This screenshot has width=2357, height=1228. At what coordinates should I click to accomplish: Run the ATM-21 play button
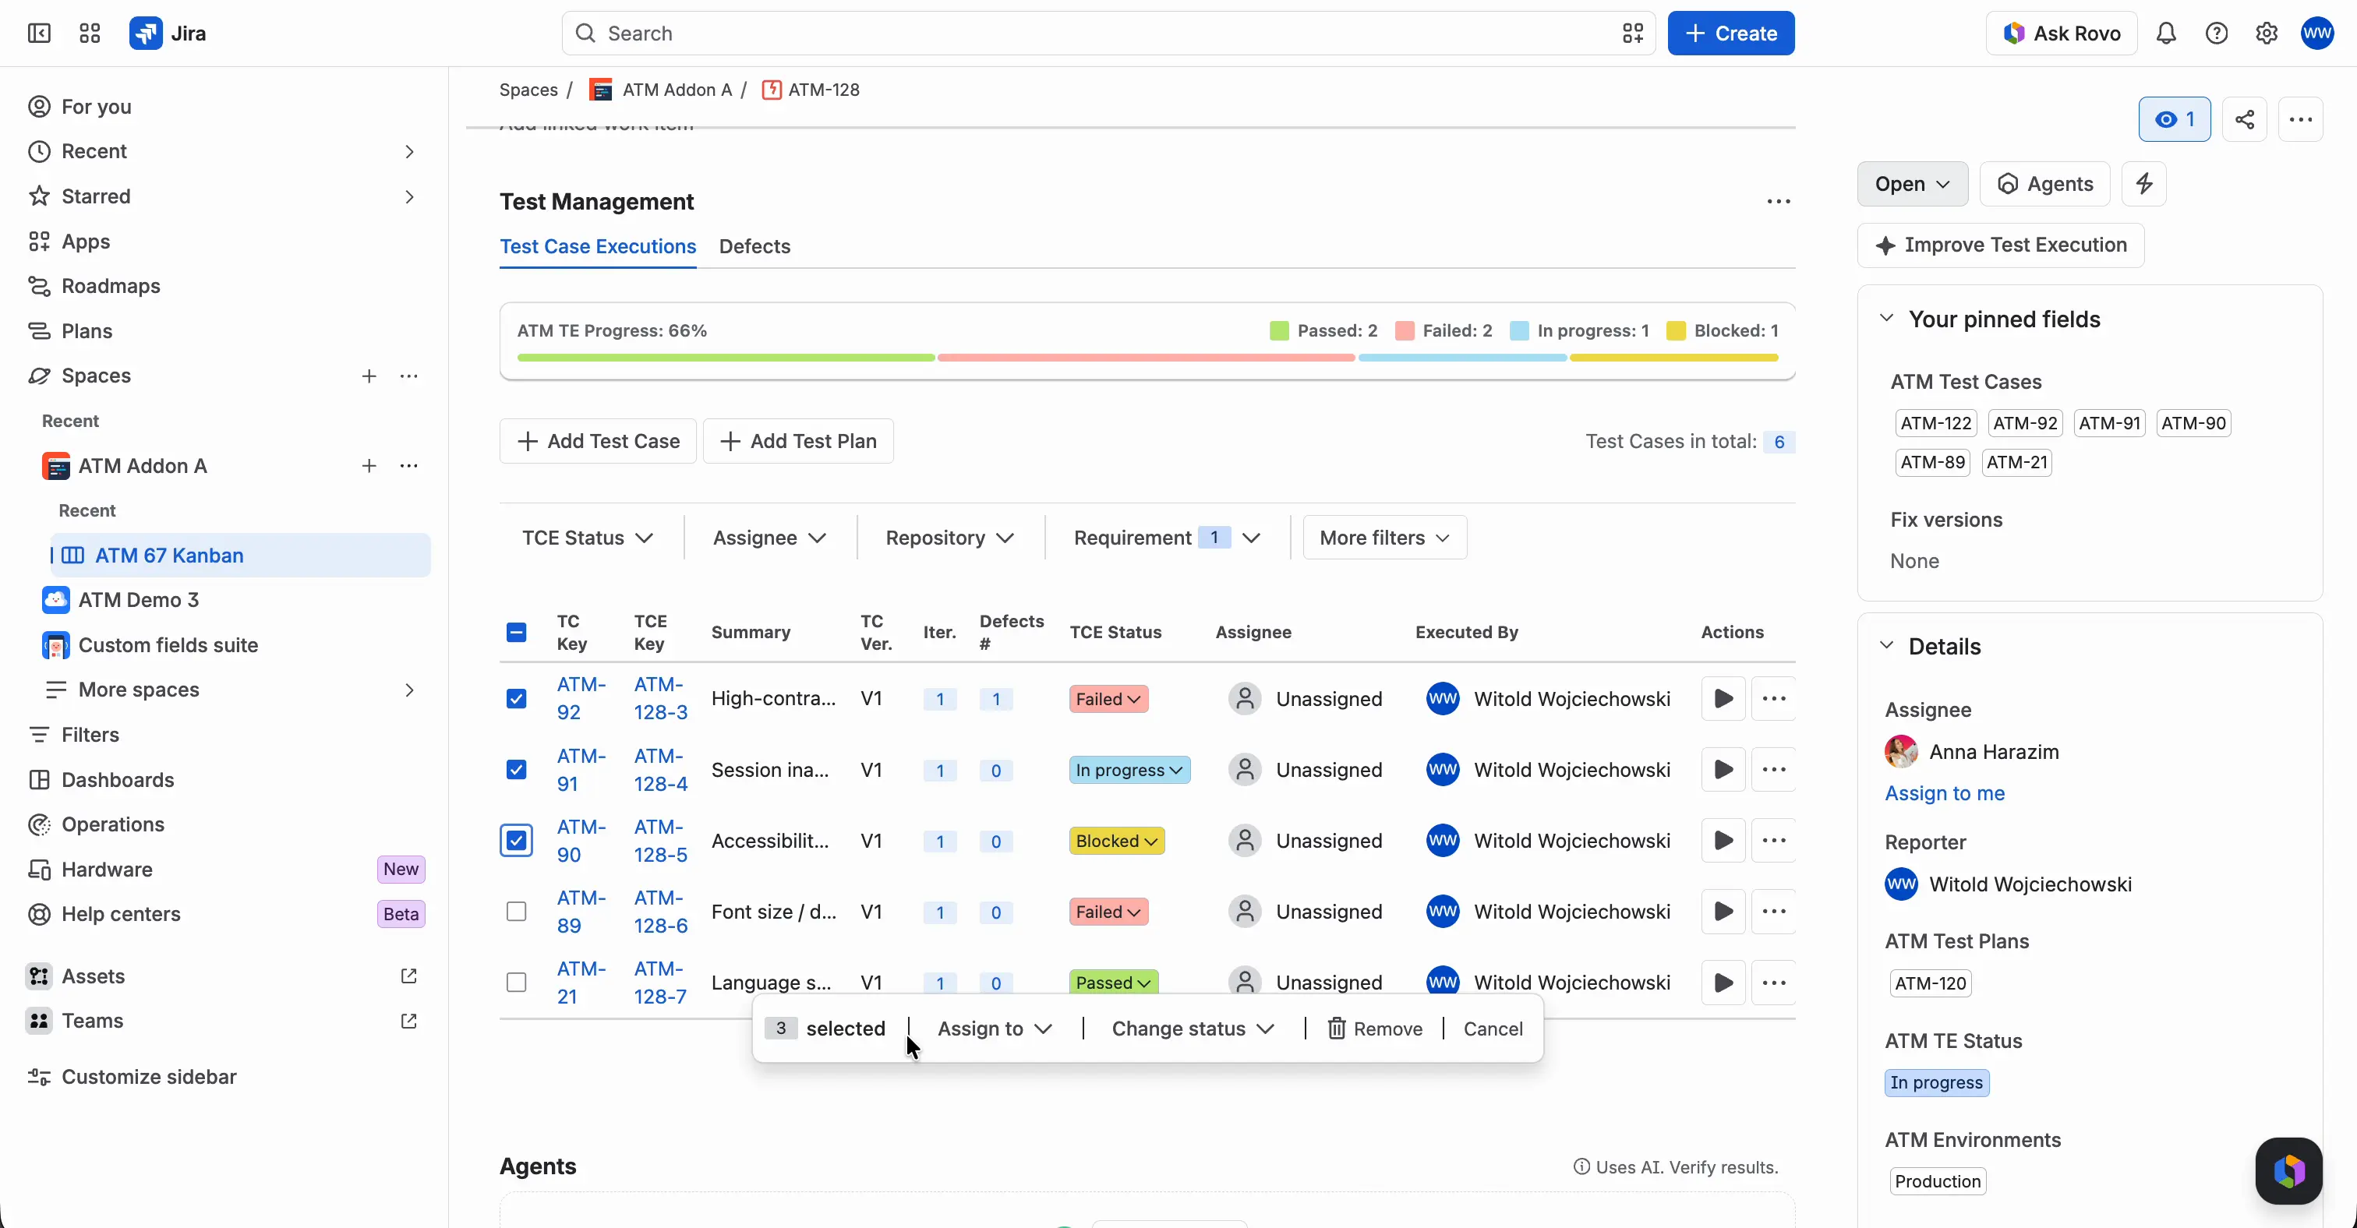point(1723,983)
